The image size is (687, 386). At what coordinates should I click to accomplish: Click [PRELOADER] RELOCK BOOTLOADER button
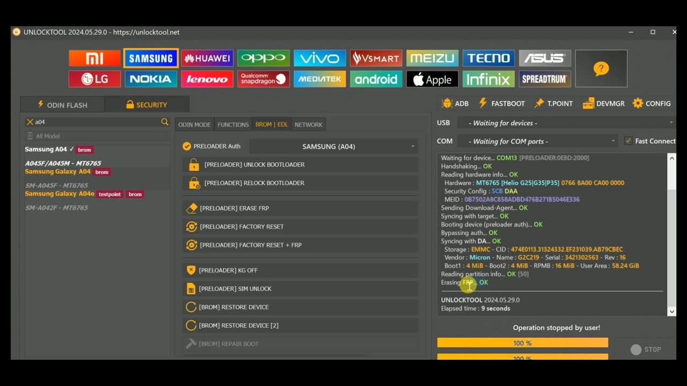tap(300, 183)
